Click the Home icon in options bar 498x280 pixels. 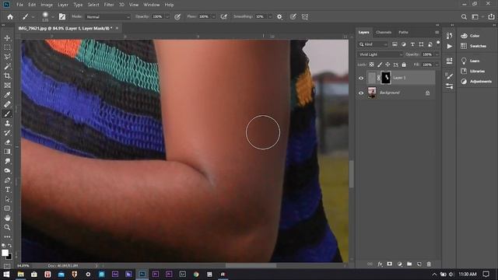pyautogui.click(x=10, y=17)
